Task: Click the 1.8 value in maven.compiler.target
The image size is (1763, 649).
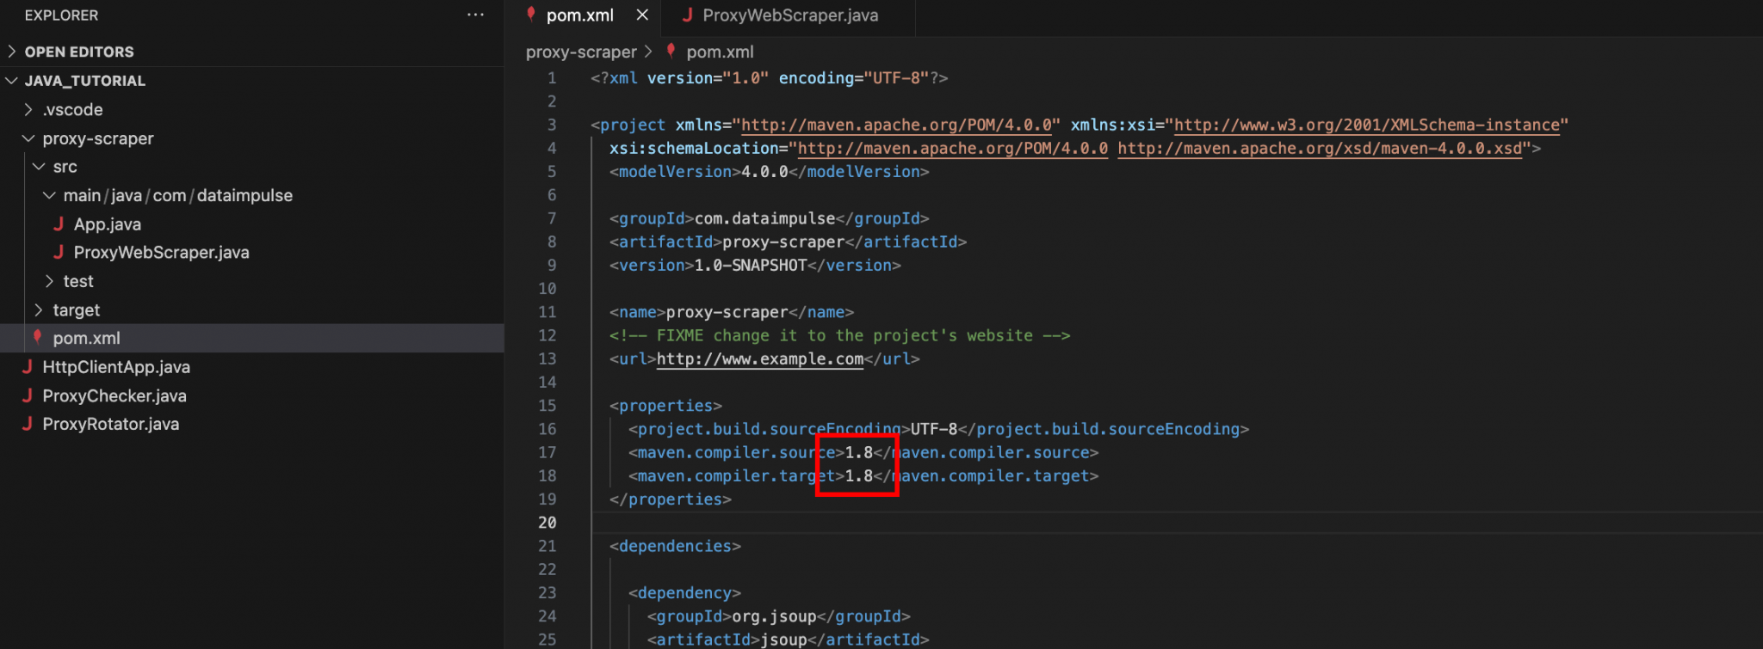Action: pos(859,476)
